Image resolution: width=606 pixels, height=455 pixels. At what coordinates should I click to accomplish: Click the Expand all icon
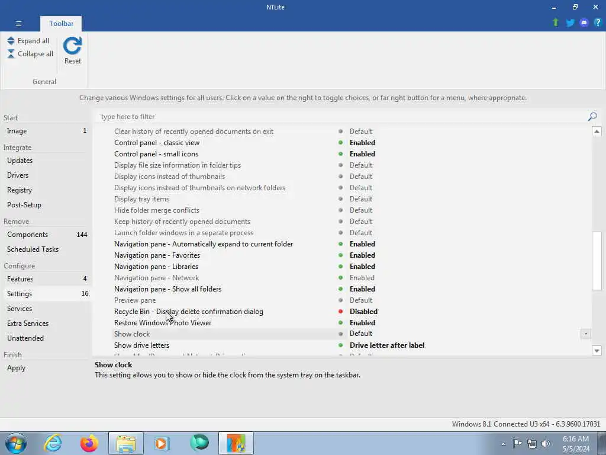coord(11,41)
